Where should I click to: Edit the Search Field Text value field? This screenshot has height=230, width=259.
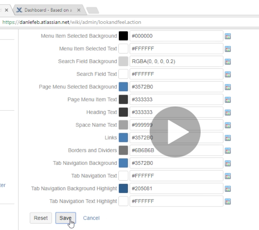(x=176, y=74)
